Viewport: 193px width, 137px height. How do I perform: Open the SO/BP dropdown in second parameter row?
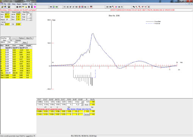point(82,105)
